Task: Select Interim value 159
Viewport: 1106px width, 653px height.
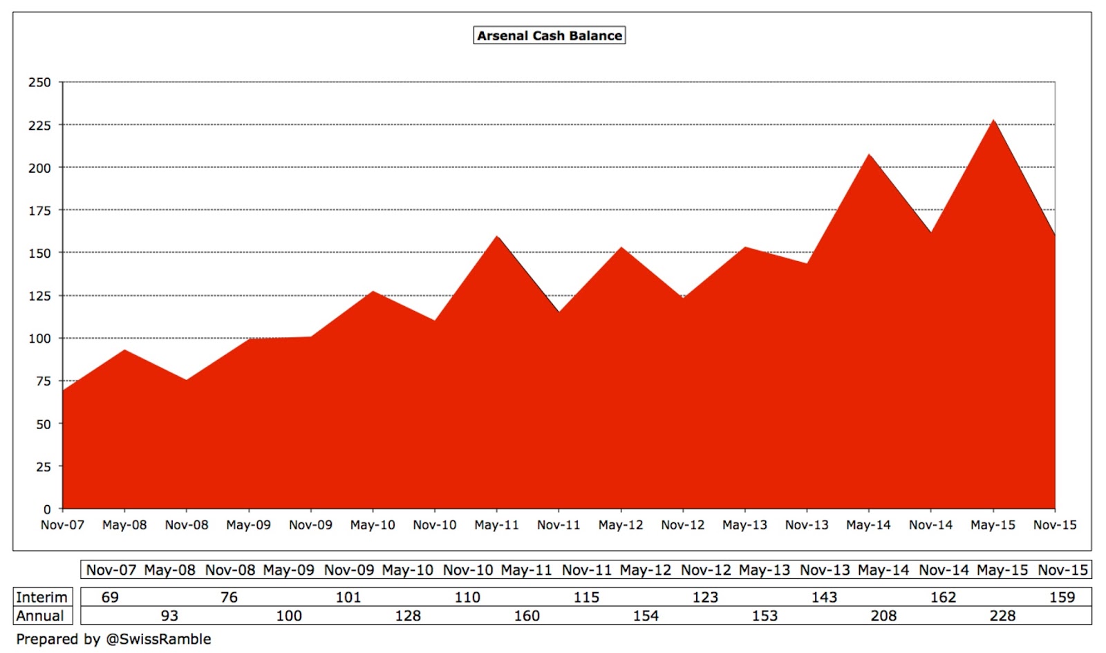Action: (1062, 597)
